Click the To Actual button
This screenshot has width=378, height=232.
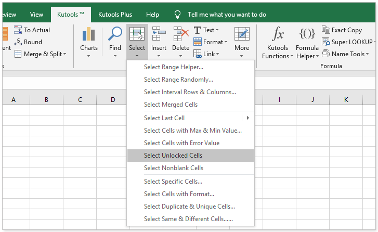tap(32, 30)
